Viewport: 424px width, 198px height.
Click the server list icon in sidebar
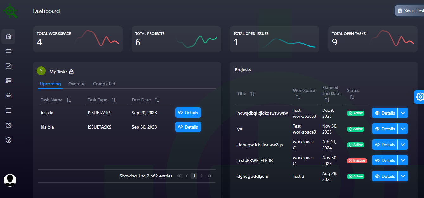(9, 81)
